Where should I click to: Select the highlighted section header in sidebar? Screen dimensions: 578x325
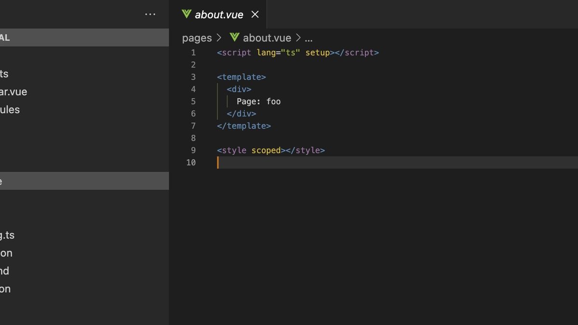48,38
